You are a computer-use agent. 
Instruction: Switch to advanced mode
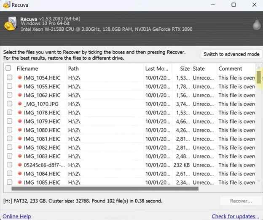(231, 54)
